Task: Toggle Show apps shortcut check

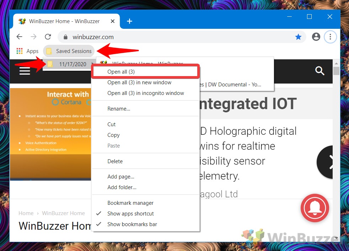Action: (145, 214)
